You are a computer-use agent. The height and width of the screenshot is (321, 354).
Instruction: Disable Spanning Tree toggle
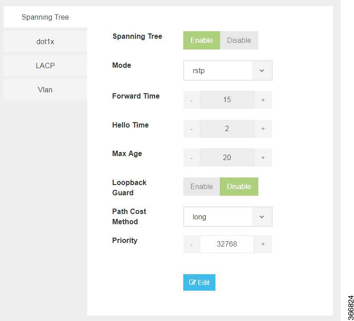tap(239, 40)
